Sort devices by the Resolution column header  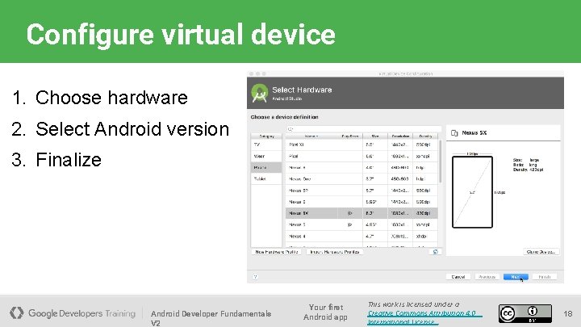pyautogui.click(x=400, y=136)
